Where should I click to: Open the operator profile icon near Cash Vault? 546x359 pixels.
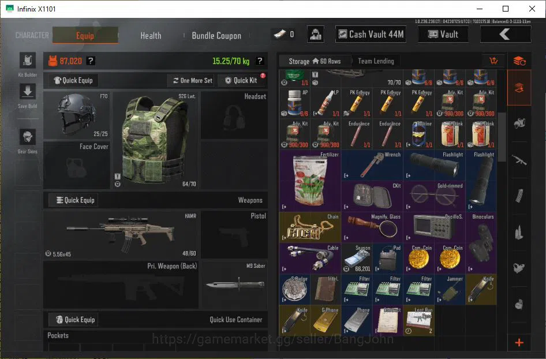pyautogui.click(x=316, y=34)
